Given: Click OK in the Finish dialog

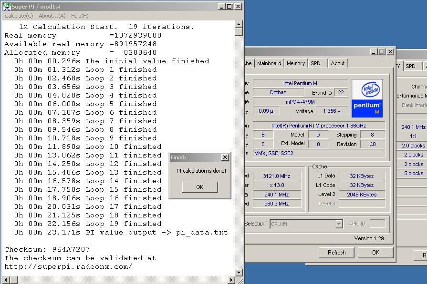Looking at the screenshot, I should pyautogui.click(x=199, y=187).
